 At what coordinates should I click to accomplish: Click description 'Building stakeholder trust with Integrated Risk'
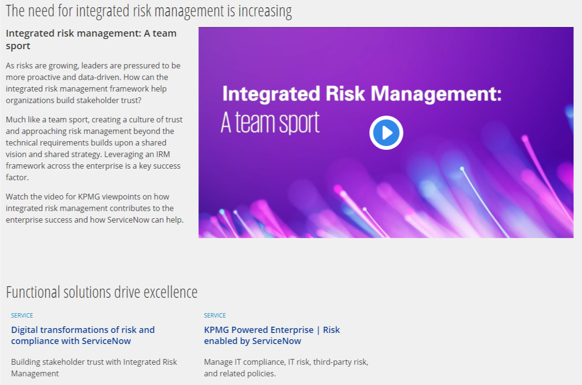tap(94, 368)
